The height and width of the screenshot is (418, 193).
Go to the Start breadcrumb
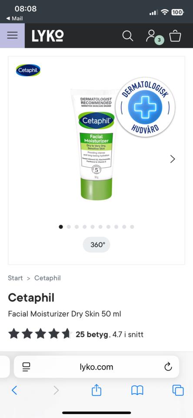click(15, 278)
